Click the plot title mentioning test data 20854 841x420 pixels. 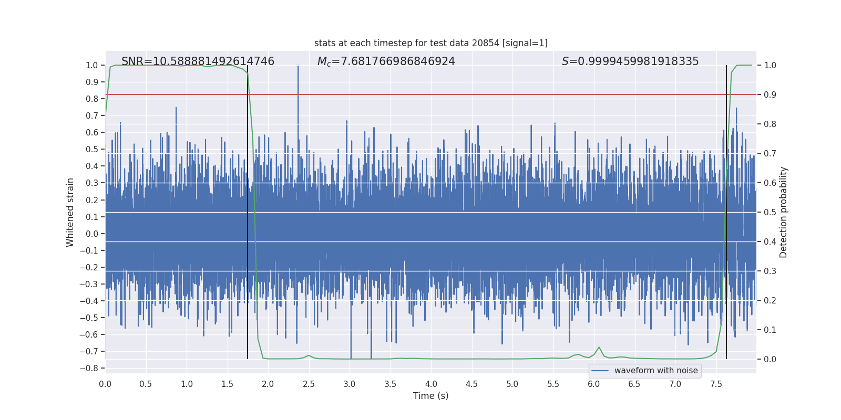click(x=431, y=43)
